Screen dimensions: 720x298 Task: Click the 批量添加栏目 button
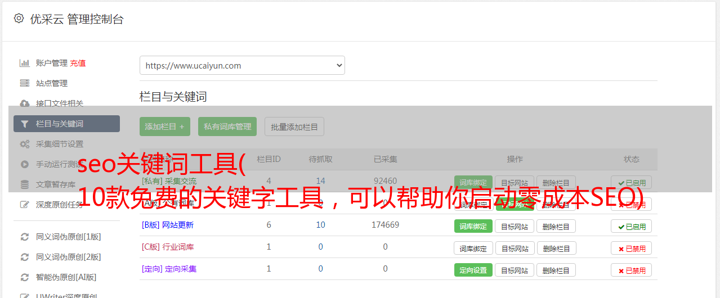[x=294, y=127]
